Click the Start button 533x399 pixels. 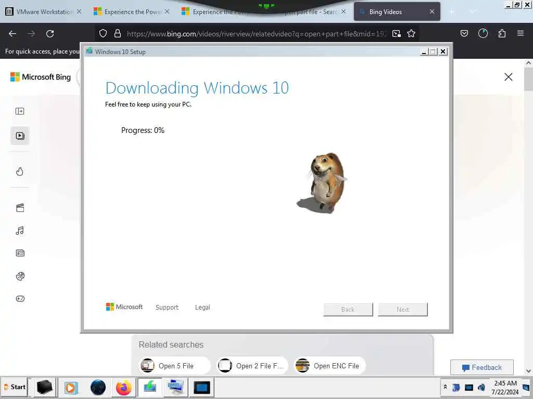click(14, 387)
